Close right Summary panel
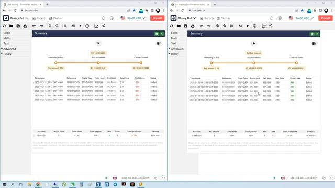The image size is (335, 188). point(317,34)
